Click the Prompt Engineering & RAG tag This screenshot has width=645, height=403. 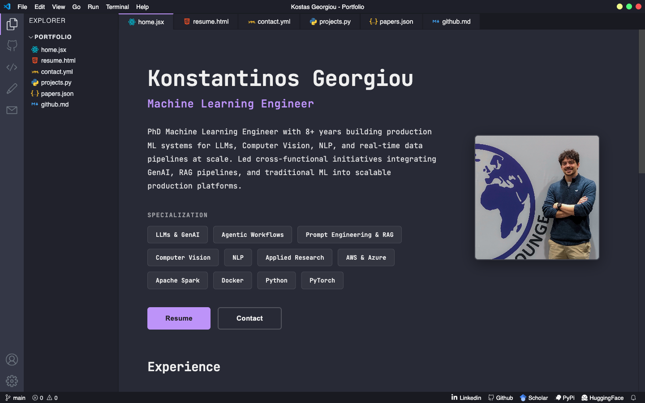349,235
